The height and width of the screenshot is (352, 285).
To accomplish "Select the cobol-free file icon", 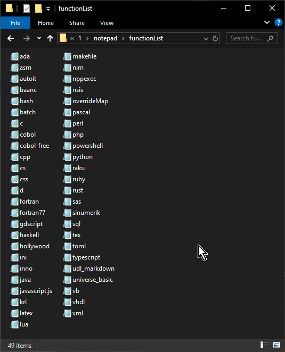I will (x=14, y=146).
